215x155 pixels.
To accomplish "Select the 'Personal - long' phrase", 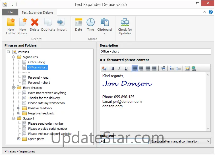I will (x=38, y=77).
